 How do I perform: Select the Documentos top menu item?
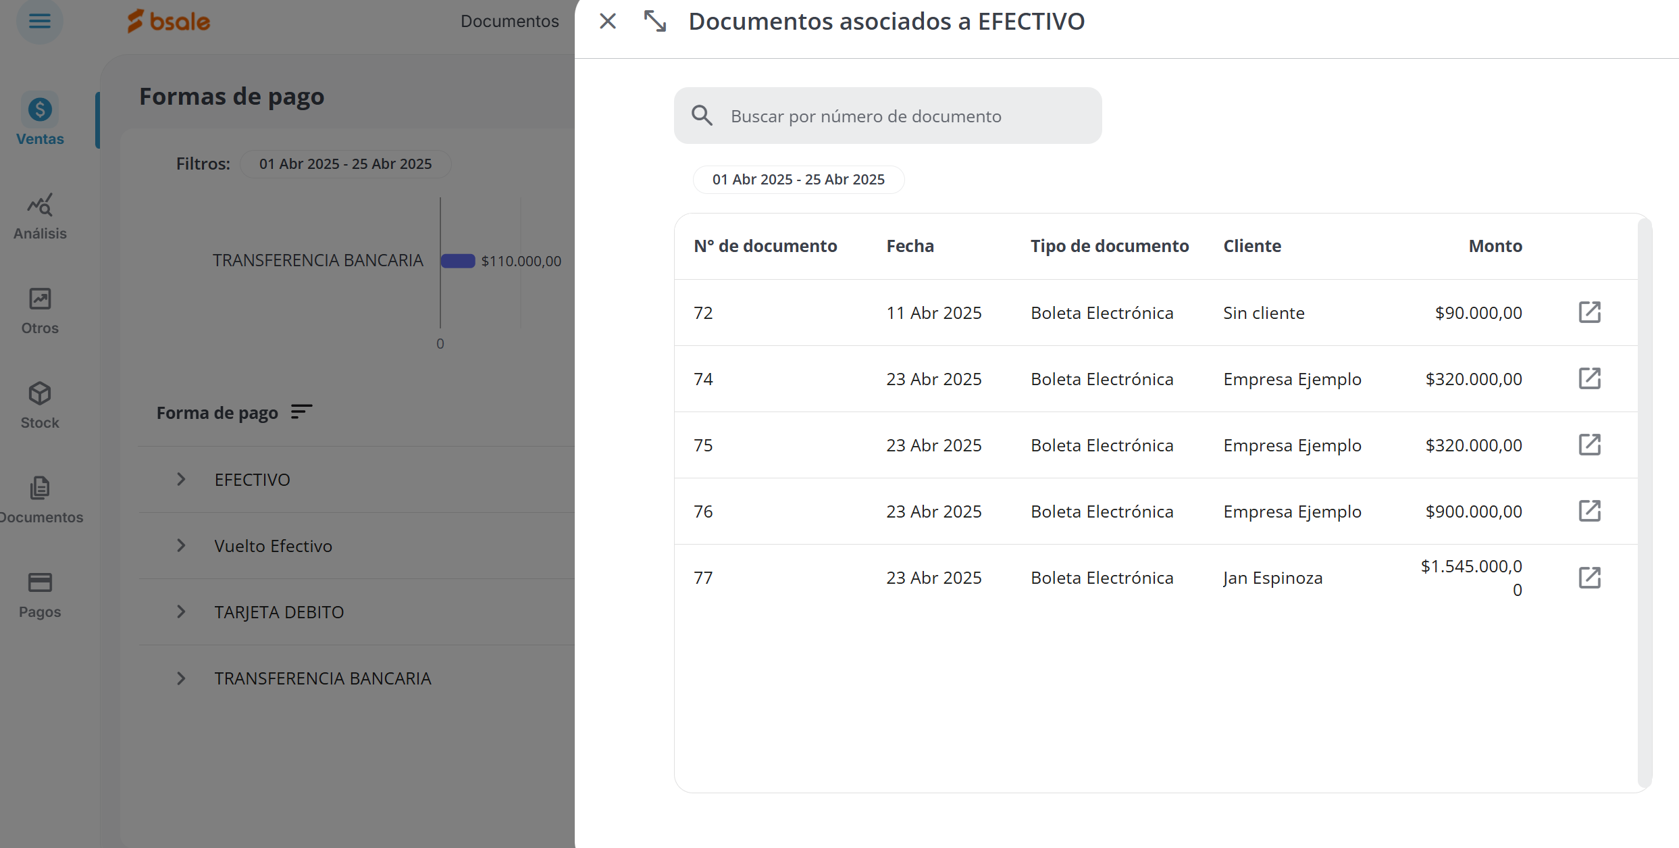(509, 22)
